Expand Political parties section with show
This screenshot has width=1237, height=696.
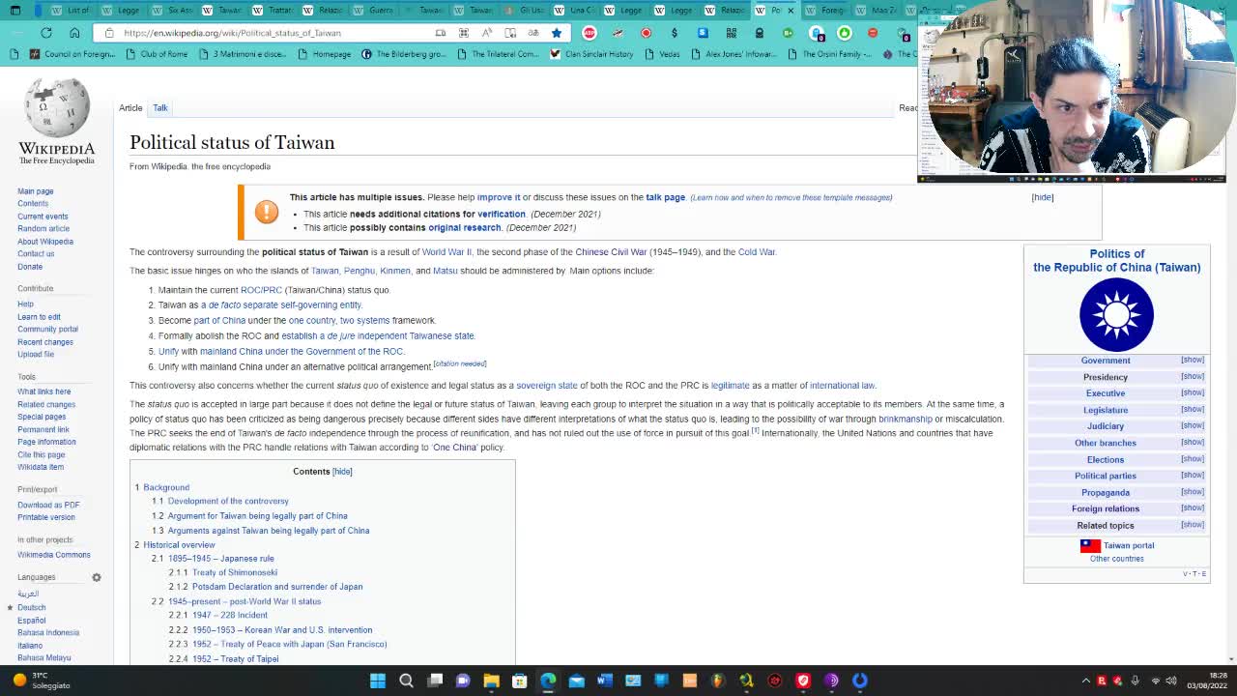[1192, 475]
